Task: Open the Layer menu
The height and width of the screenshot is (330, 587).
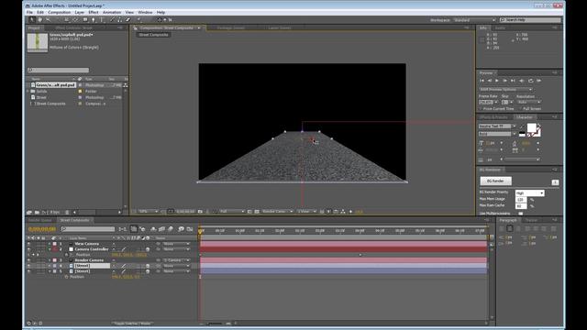Action: coord(80,12)
